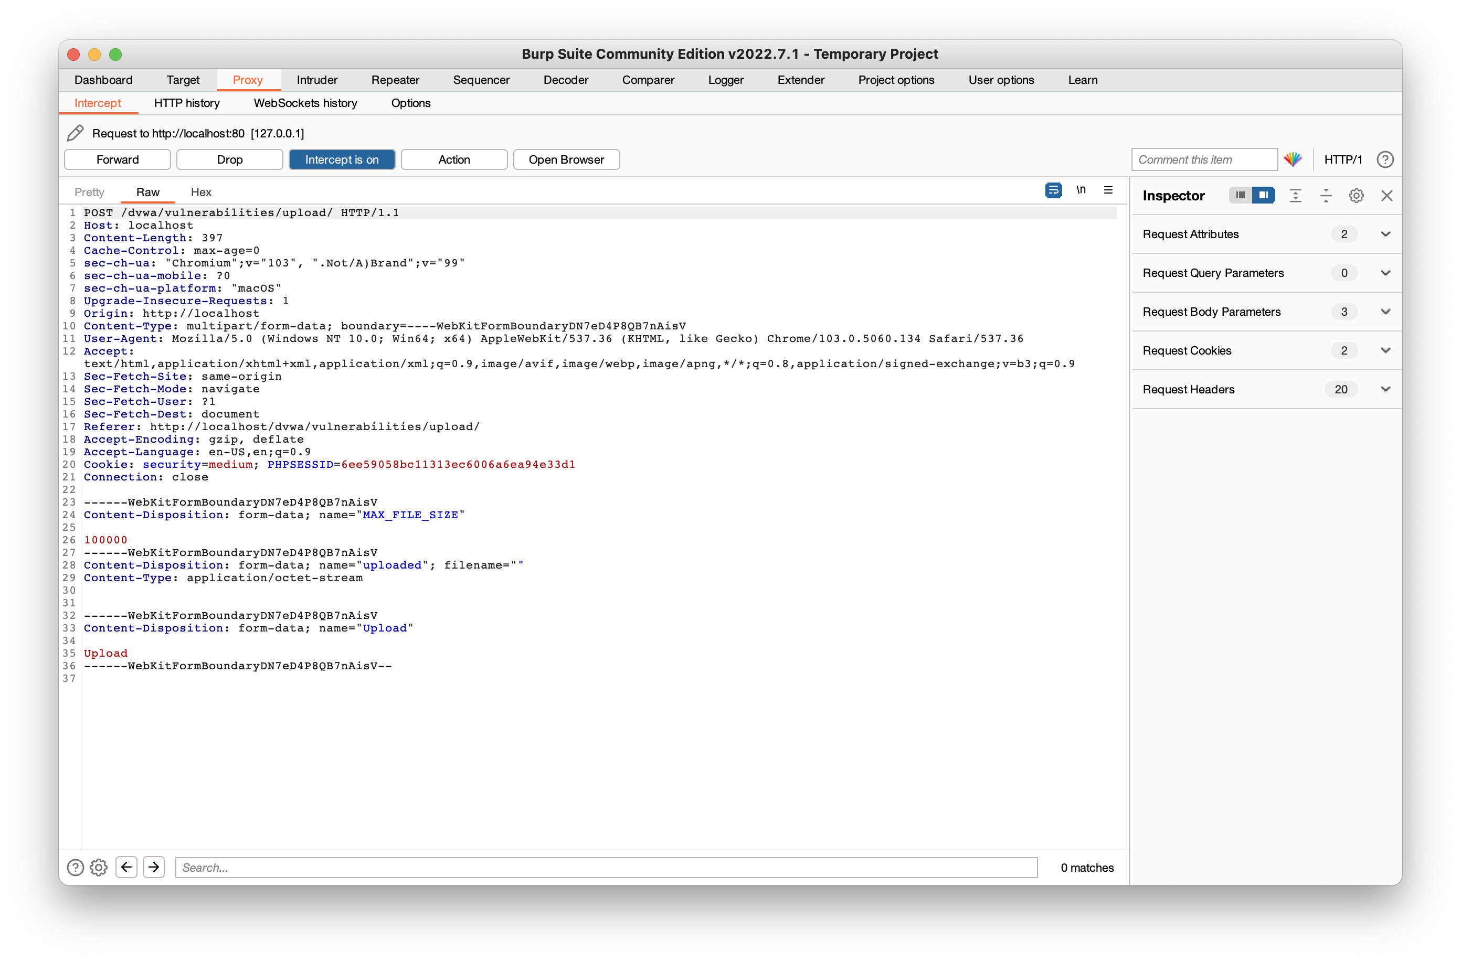
Task: Click Open Browser button
Action: (566, 159)
